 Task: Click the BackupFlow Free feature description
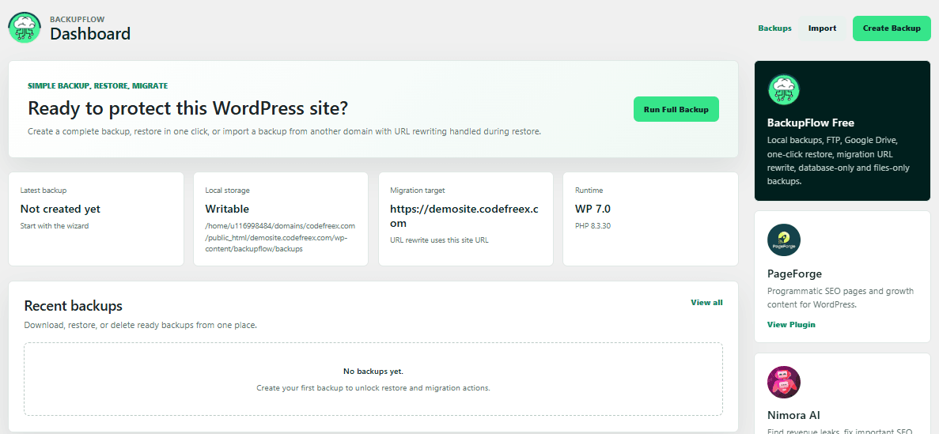click(x=839, y=160)
